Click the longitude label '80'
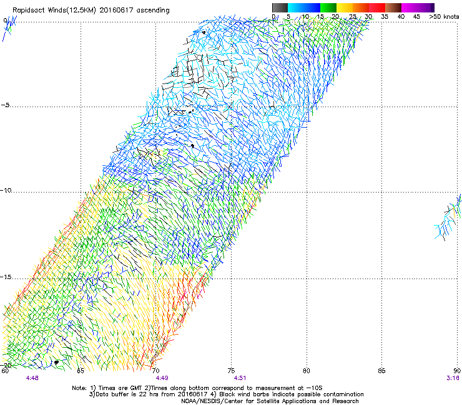462x405 pixels. [307, 371]
